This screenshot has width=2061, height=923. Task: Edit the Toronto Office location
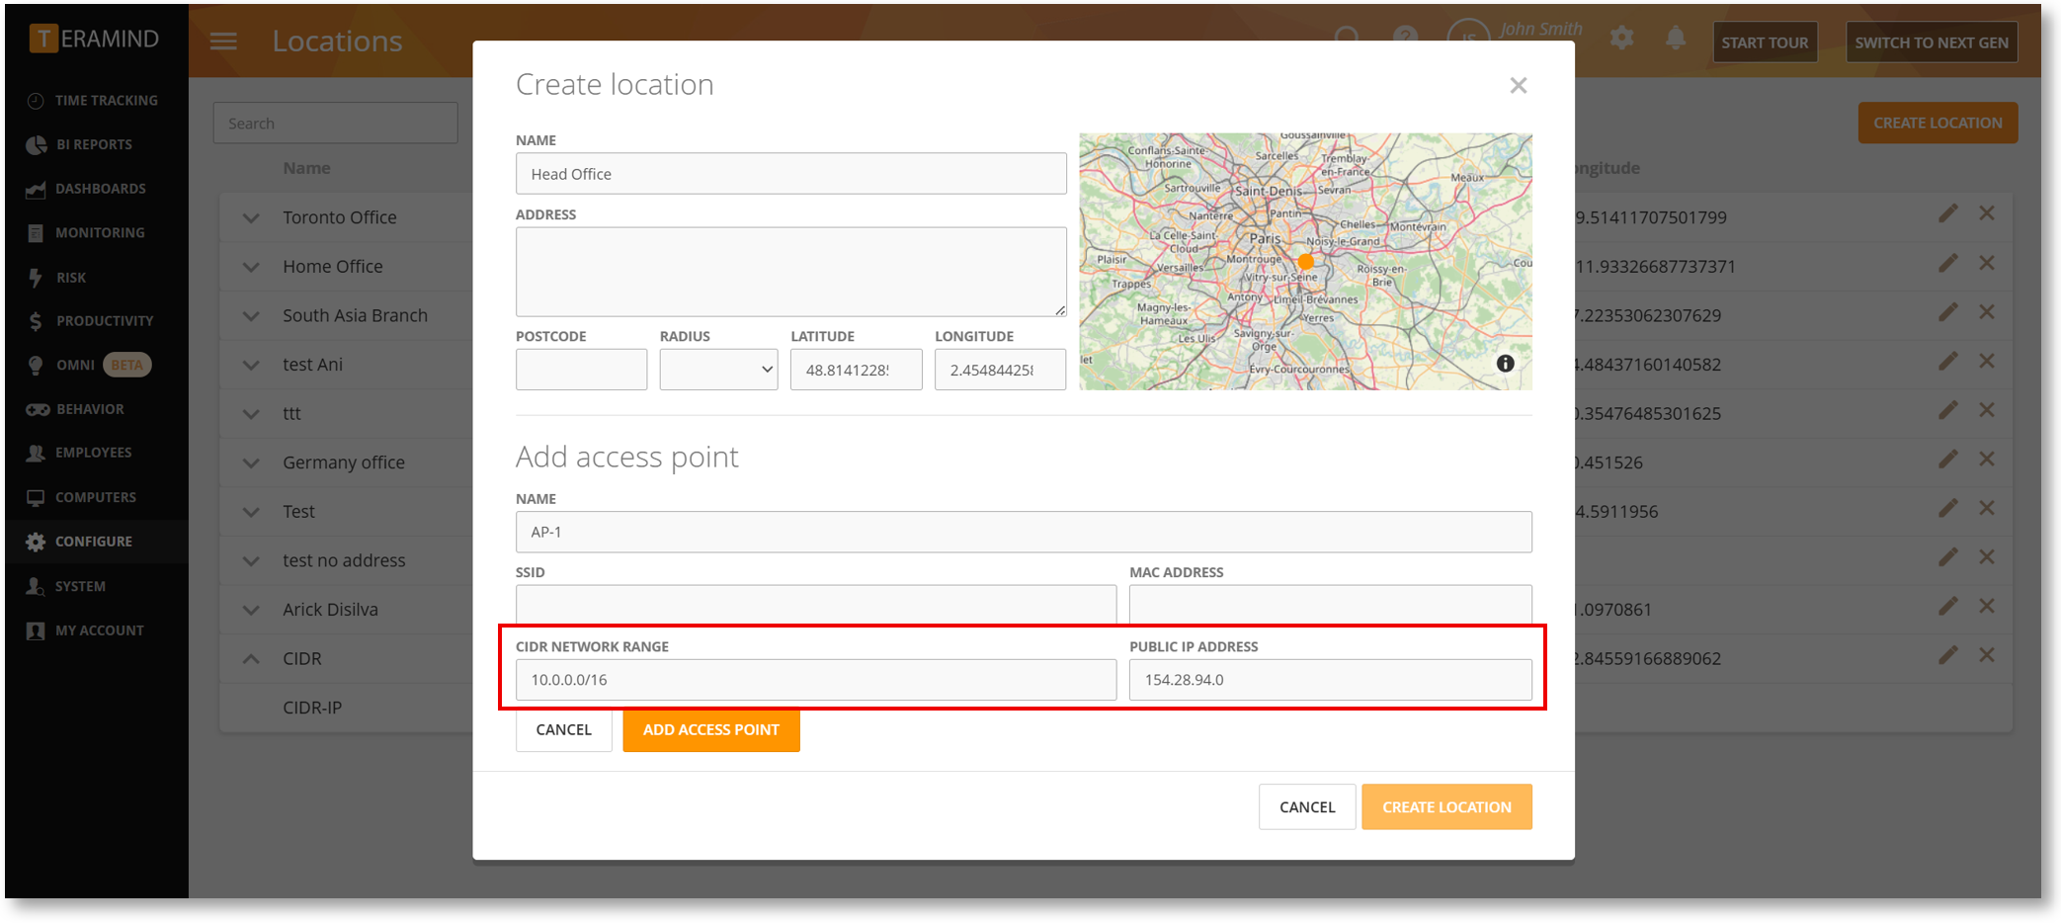tap(1947, 213)
